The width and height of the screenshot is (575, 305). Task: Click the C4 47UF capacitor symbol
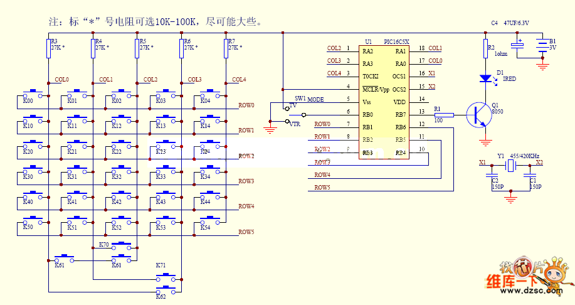[x=519, y=45]
